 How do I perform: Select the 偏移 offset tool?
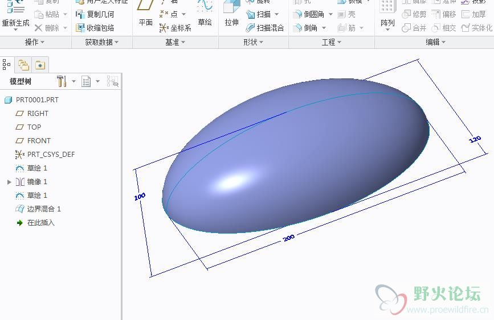[444, 14]
